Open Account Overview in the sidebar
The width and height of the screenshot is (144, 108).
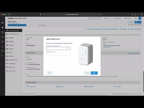point(14,30)
